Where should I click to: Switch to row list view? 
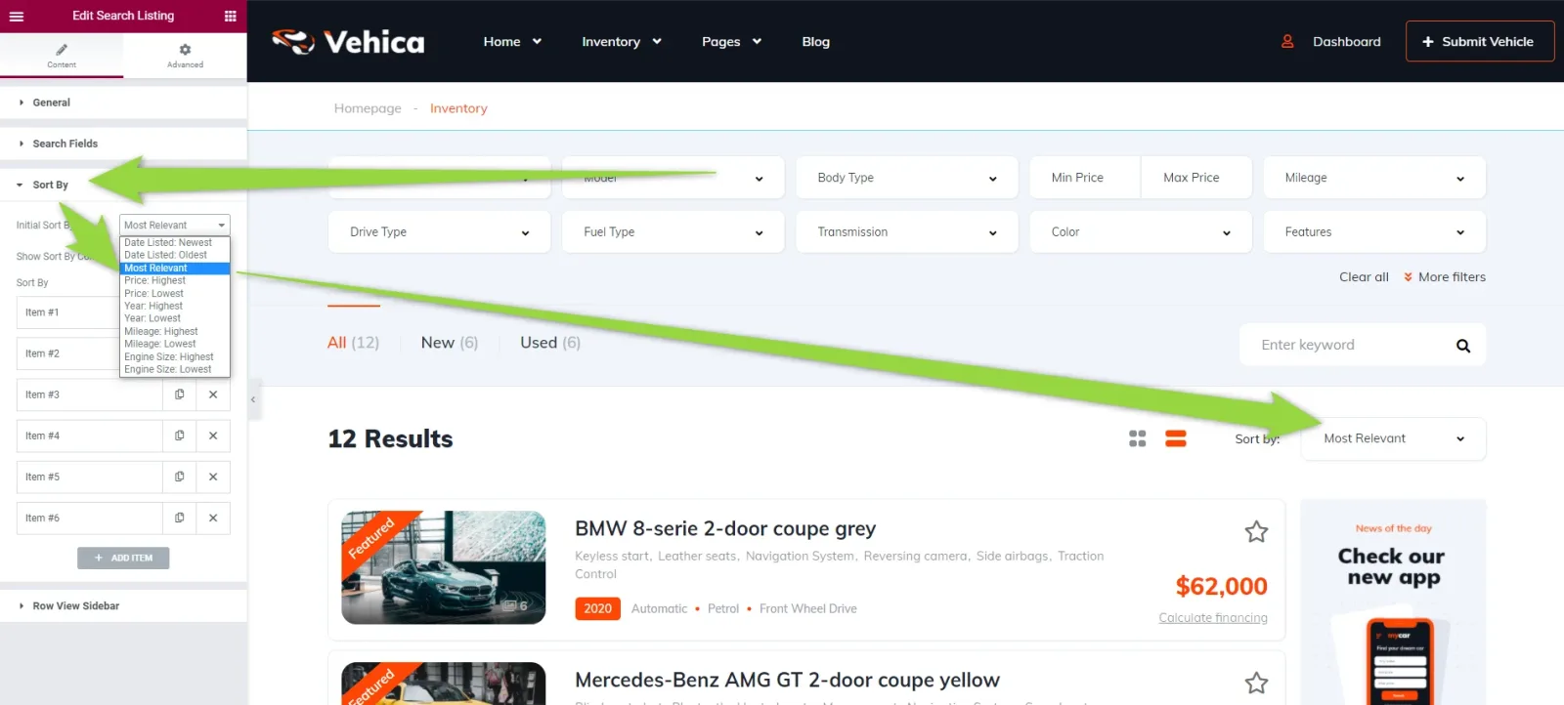pyautogui.click(x=1176, y=439)
